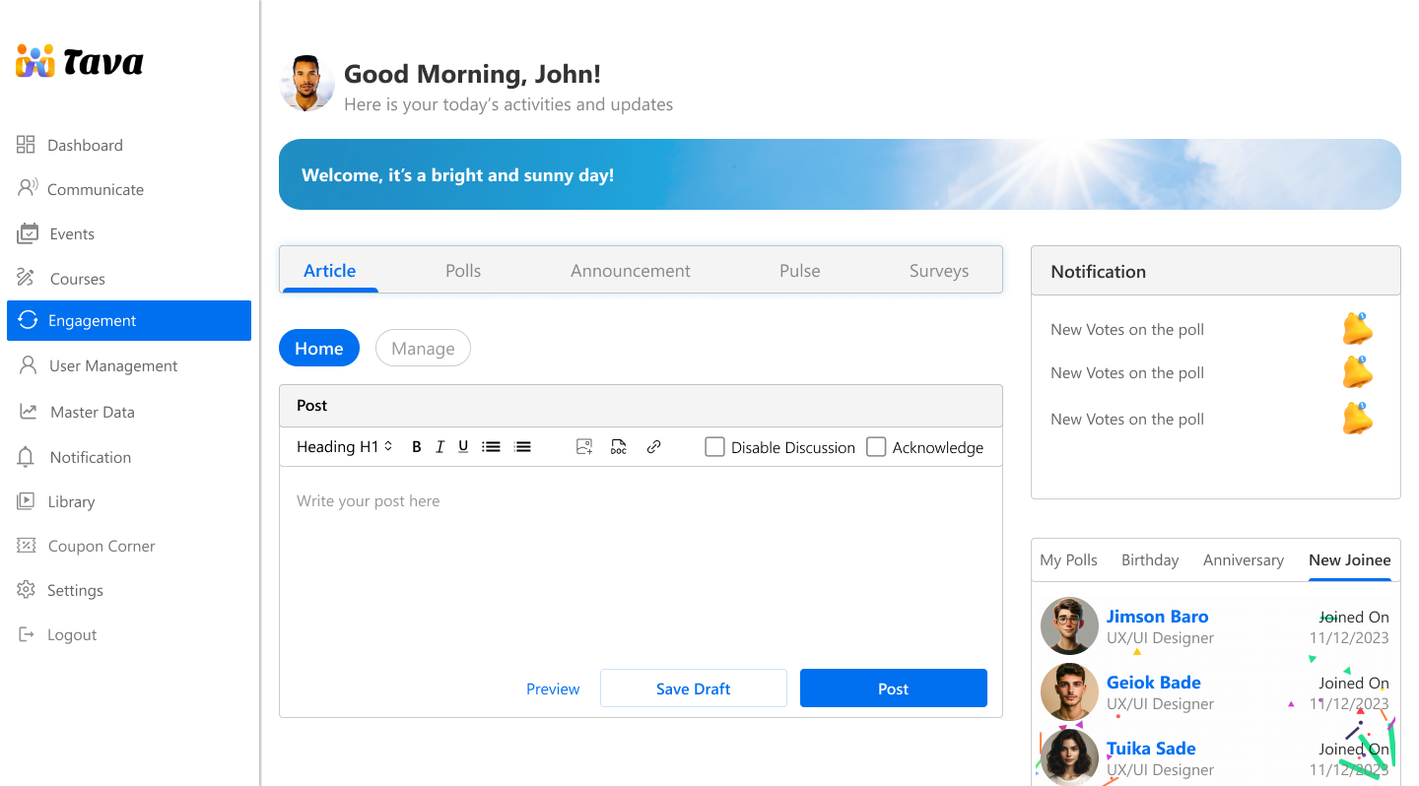Screen dimensions: 1419x786
Task: Switch to the Polls tab
Action: [x=463, y=271]
